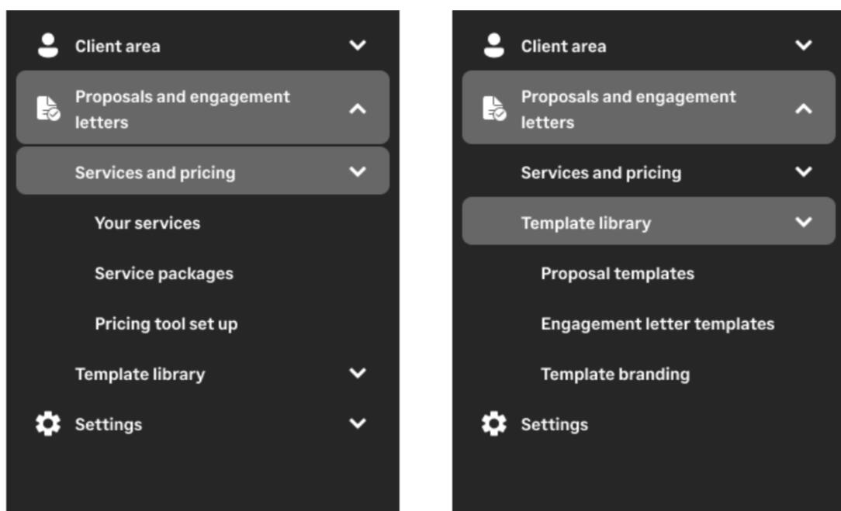Click the Client area person icon in left panel
841x511 pixels.
[x=48, y=46]
